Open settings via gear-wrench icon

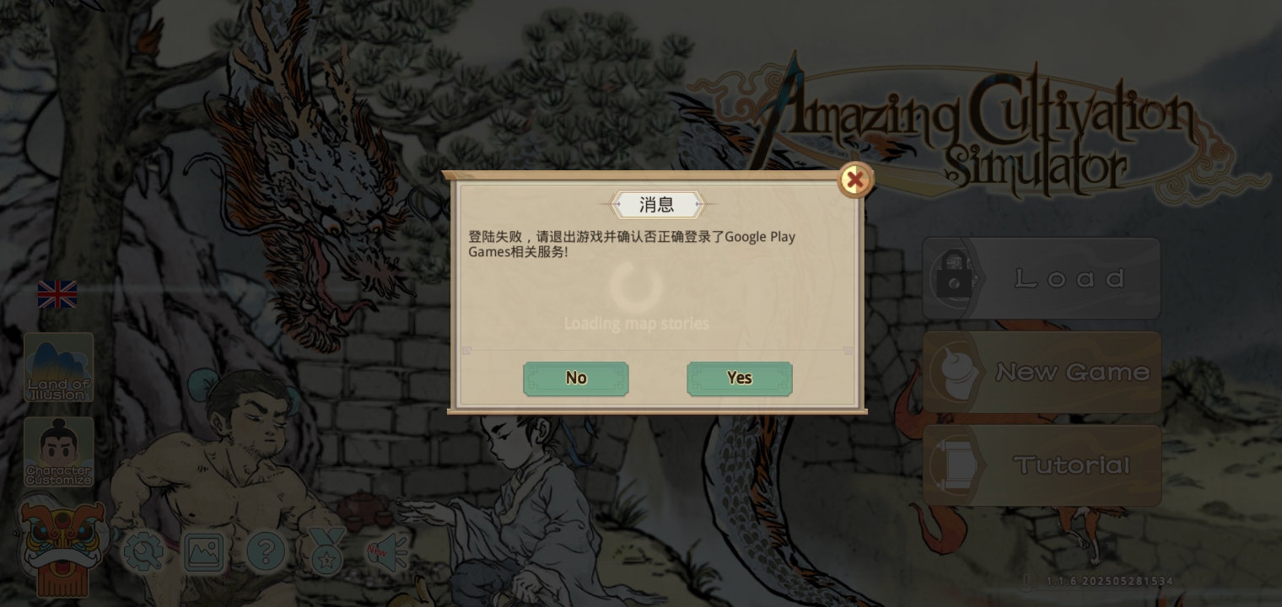[x=144, y=552]
